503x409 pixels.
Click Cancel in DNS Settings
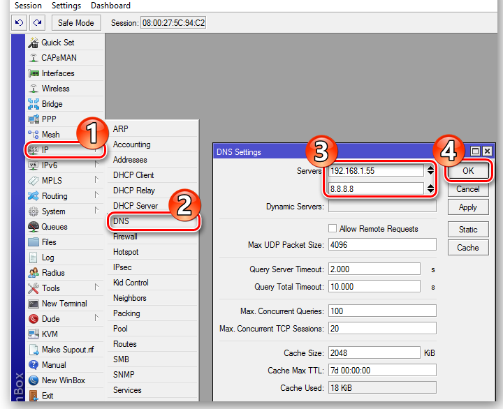point(468,189)
